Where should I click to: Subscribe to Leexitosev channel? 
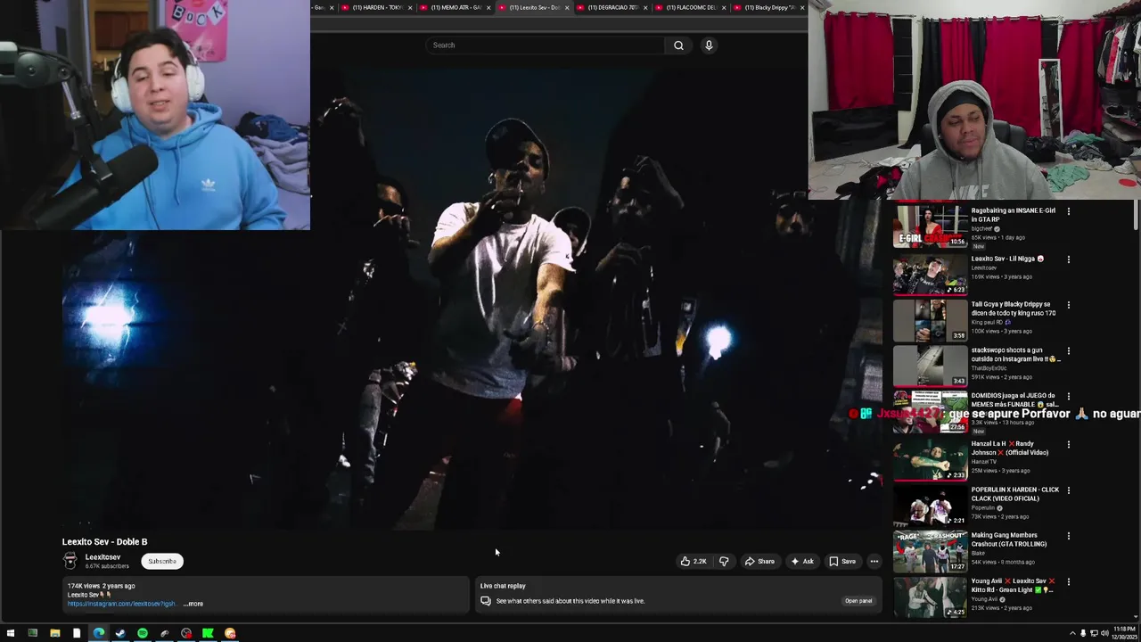coord(162,562)
